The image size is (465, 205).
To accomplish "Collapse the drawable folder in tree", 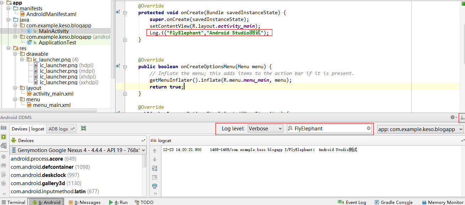I will (x=16, y=54).
